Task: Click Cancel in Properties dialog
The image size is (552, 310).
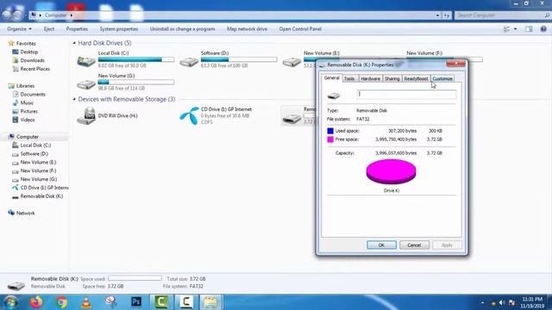Action: coord(414,245)
